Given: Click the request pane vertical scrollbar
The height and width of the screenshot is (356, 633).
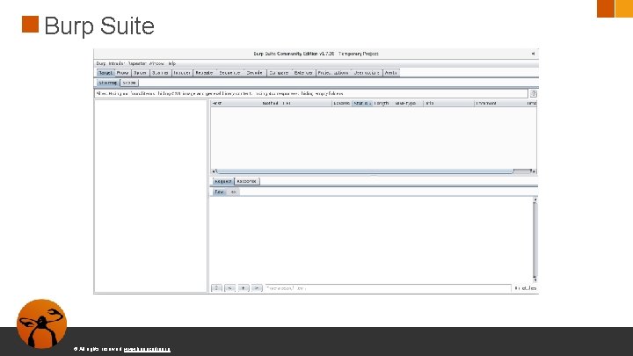Looking at the screenshot, I should pos(535,239).
